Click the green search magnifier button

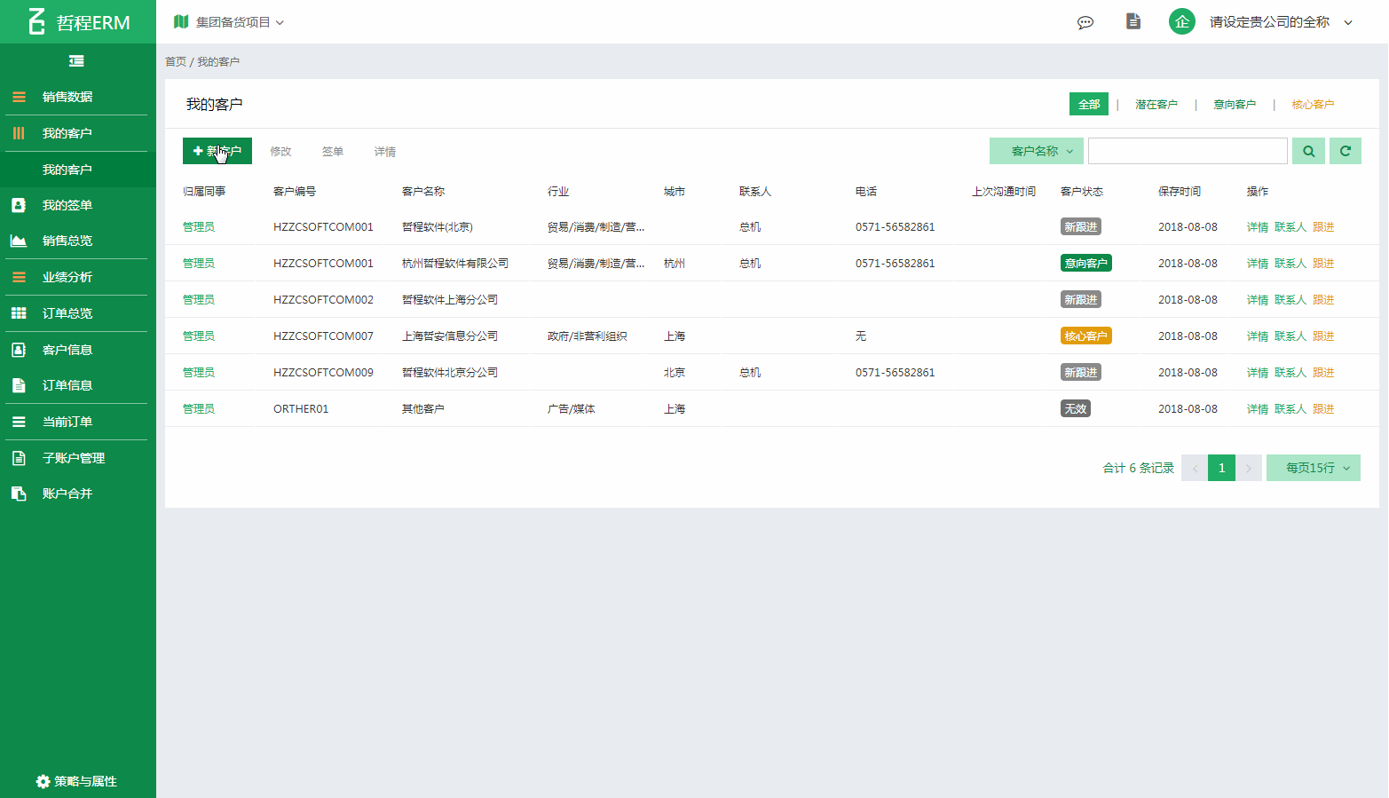(x=1308, y=151)
